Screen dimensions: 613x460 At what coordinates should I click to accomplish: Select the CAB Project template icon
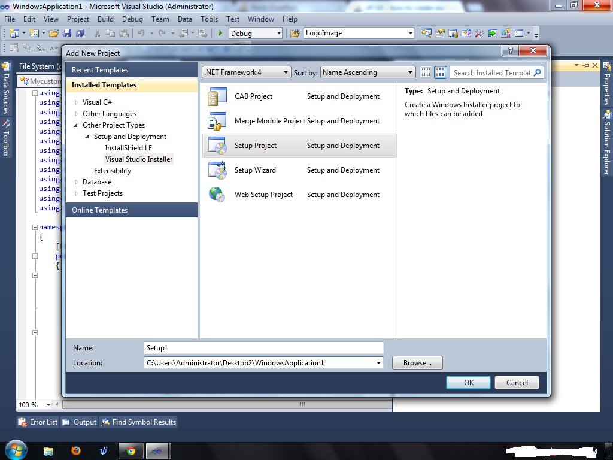pos(217,96)
